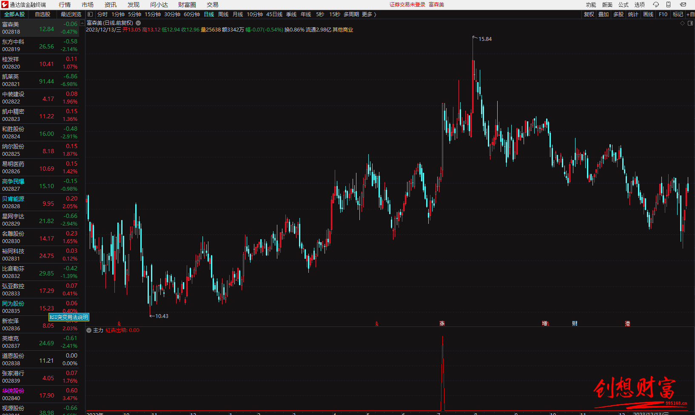Click the 通达信 app logo icon
Viewport: 695px width, 415px height.
5,5
